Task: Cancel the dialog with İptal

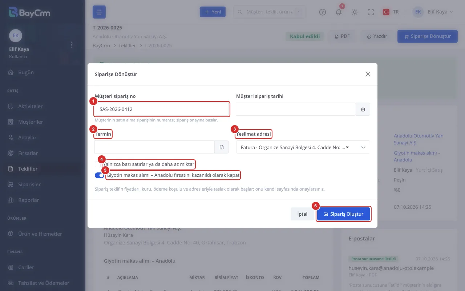Action: tap(302, 214)
